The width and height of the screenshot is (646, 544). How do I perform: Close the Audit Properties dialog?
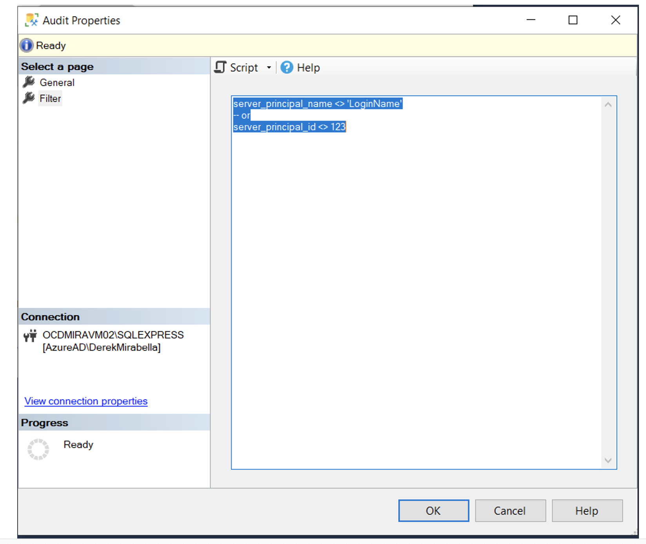coord(615,20)
